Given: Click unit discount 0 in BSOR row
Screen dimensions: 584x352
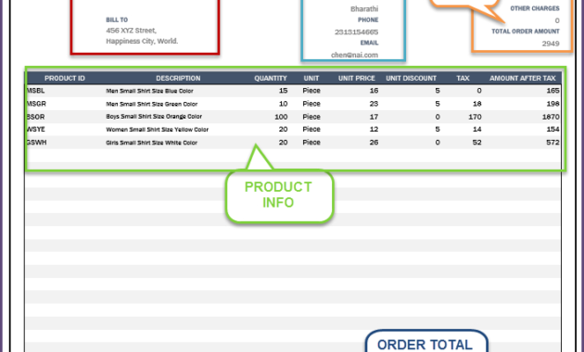Looking at the screenshot, I should [x=438, y=117].
